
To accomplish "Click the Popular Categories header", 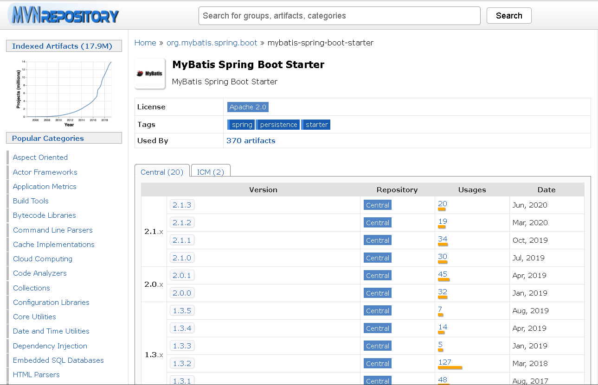I will tap(64, 138).
